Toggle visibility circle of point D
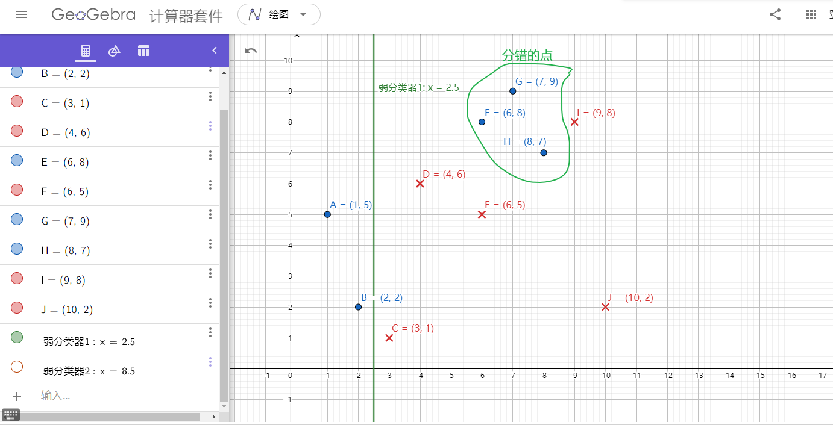This screenshot has width=833, height=425. pos(17,131)
